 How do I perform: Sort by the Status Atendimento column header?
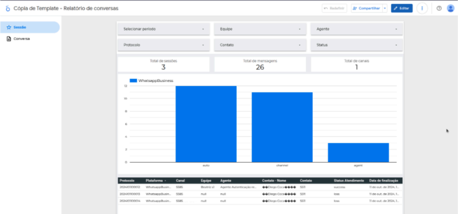point(349,181)
